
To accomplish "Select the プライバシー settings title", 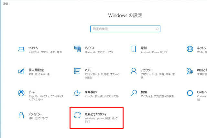I will point(35,114).
